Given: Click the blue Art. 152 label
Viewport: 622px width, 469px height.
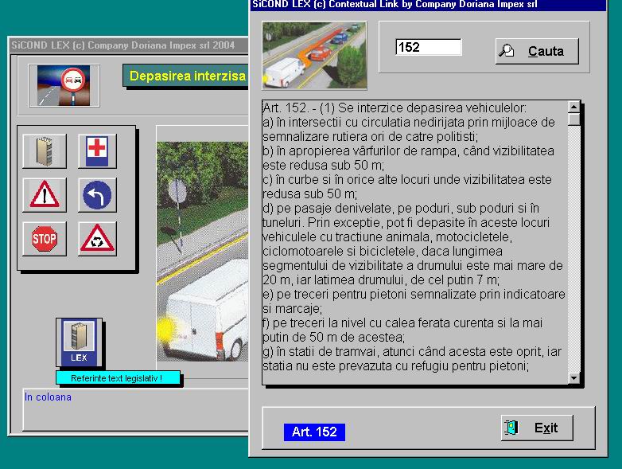Looking at the screenshot, I should [314, 432].
